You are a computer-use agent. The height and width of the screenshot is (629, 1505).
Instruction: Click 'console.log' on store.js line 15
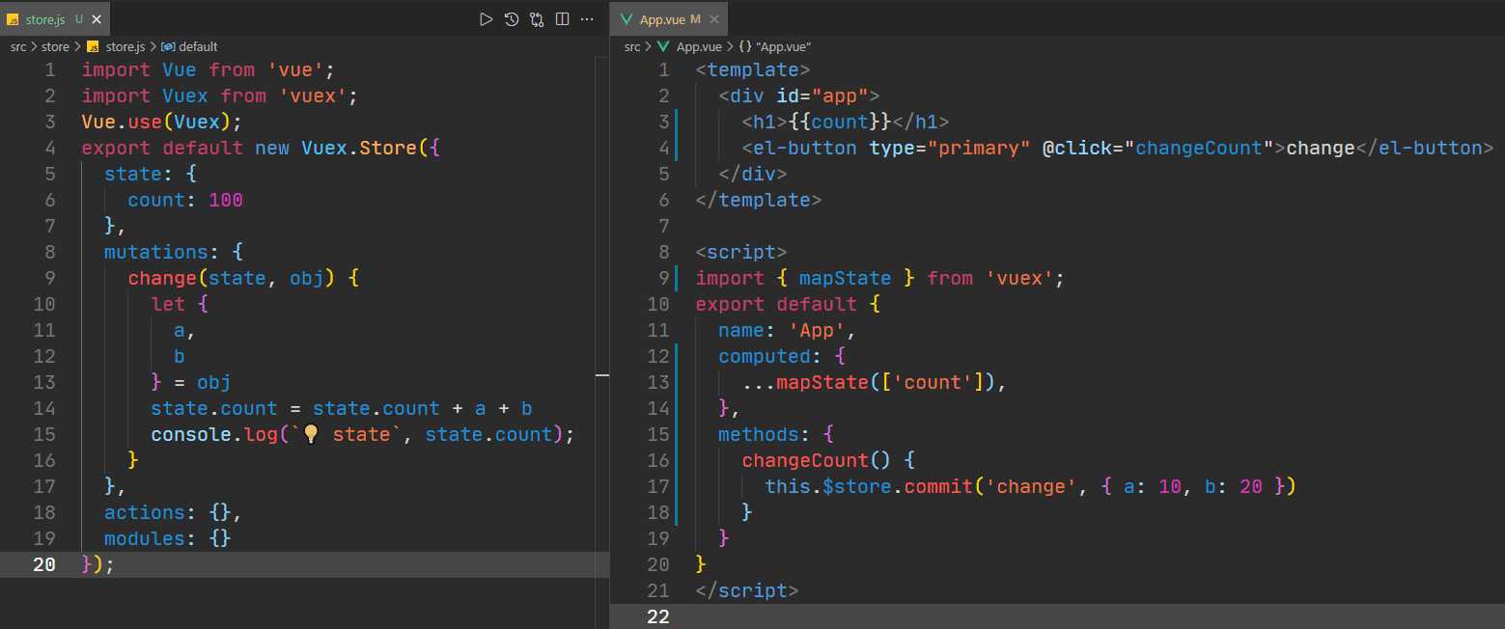214,434
